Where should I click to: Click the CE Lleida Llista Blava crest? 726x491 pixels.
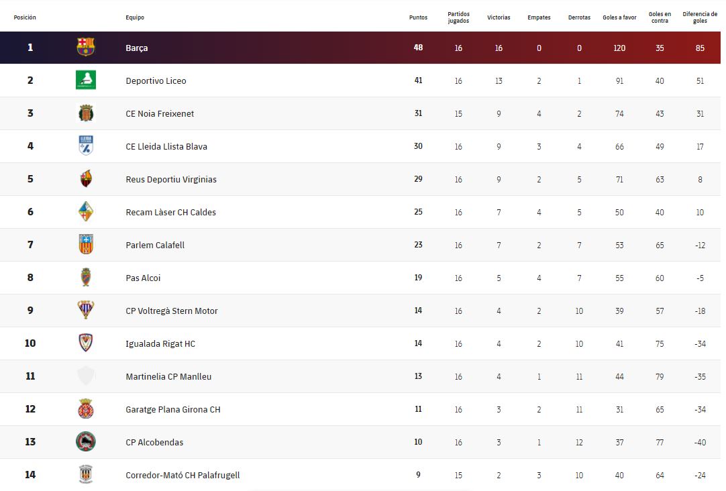coord(86,146)
